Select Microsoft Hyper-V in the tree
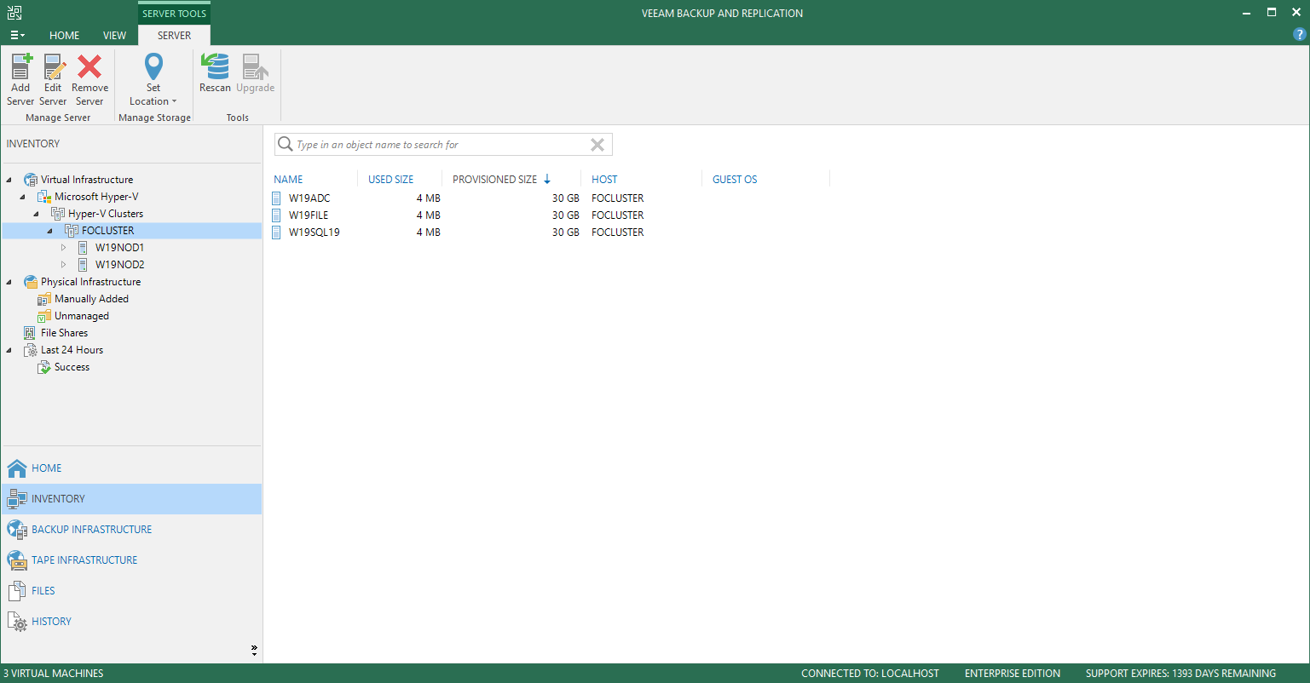Image resolution: width=1310 pixels, height=683 pixels. tap(96, 197)
